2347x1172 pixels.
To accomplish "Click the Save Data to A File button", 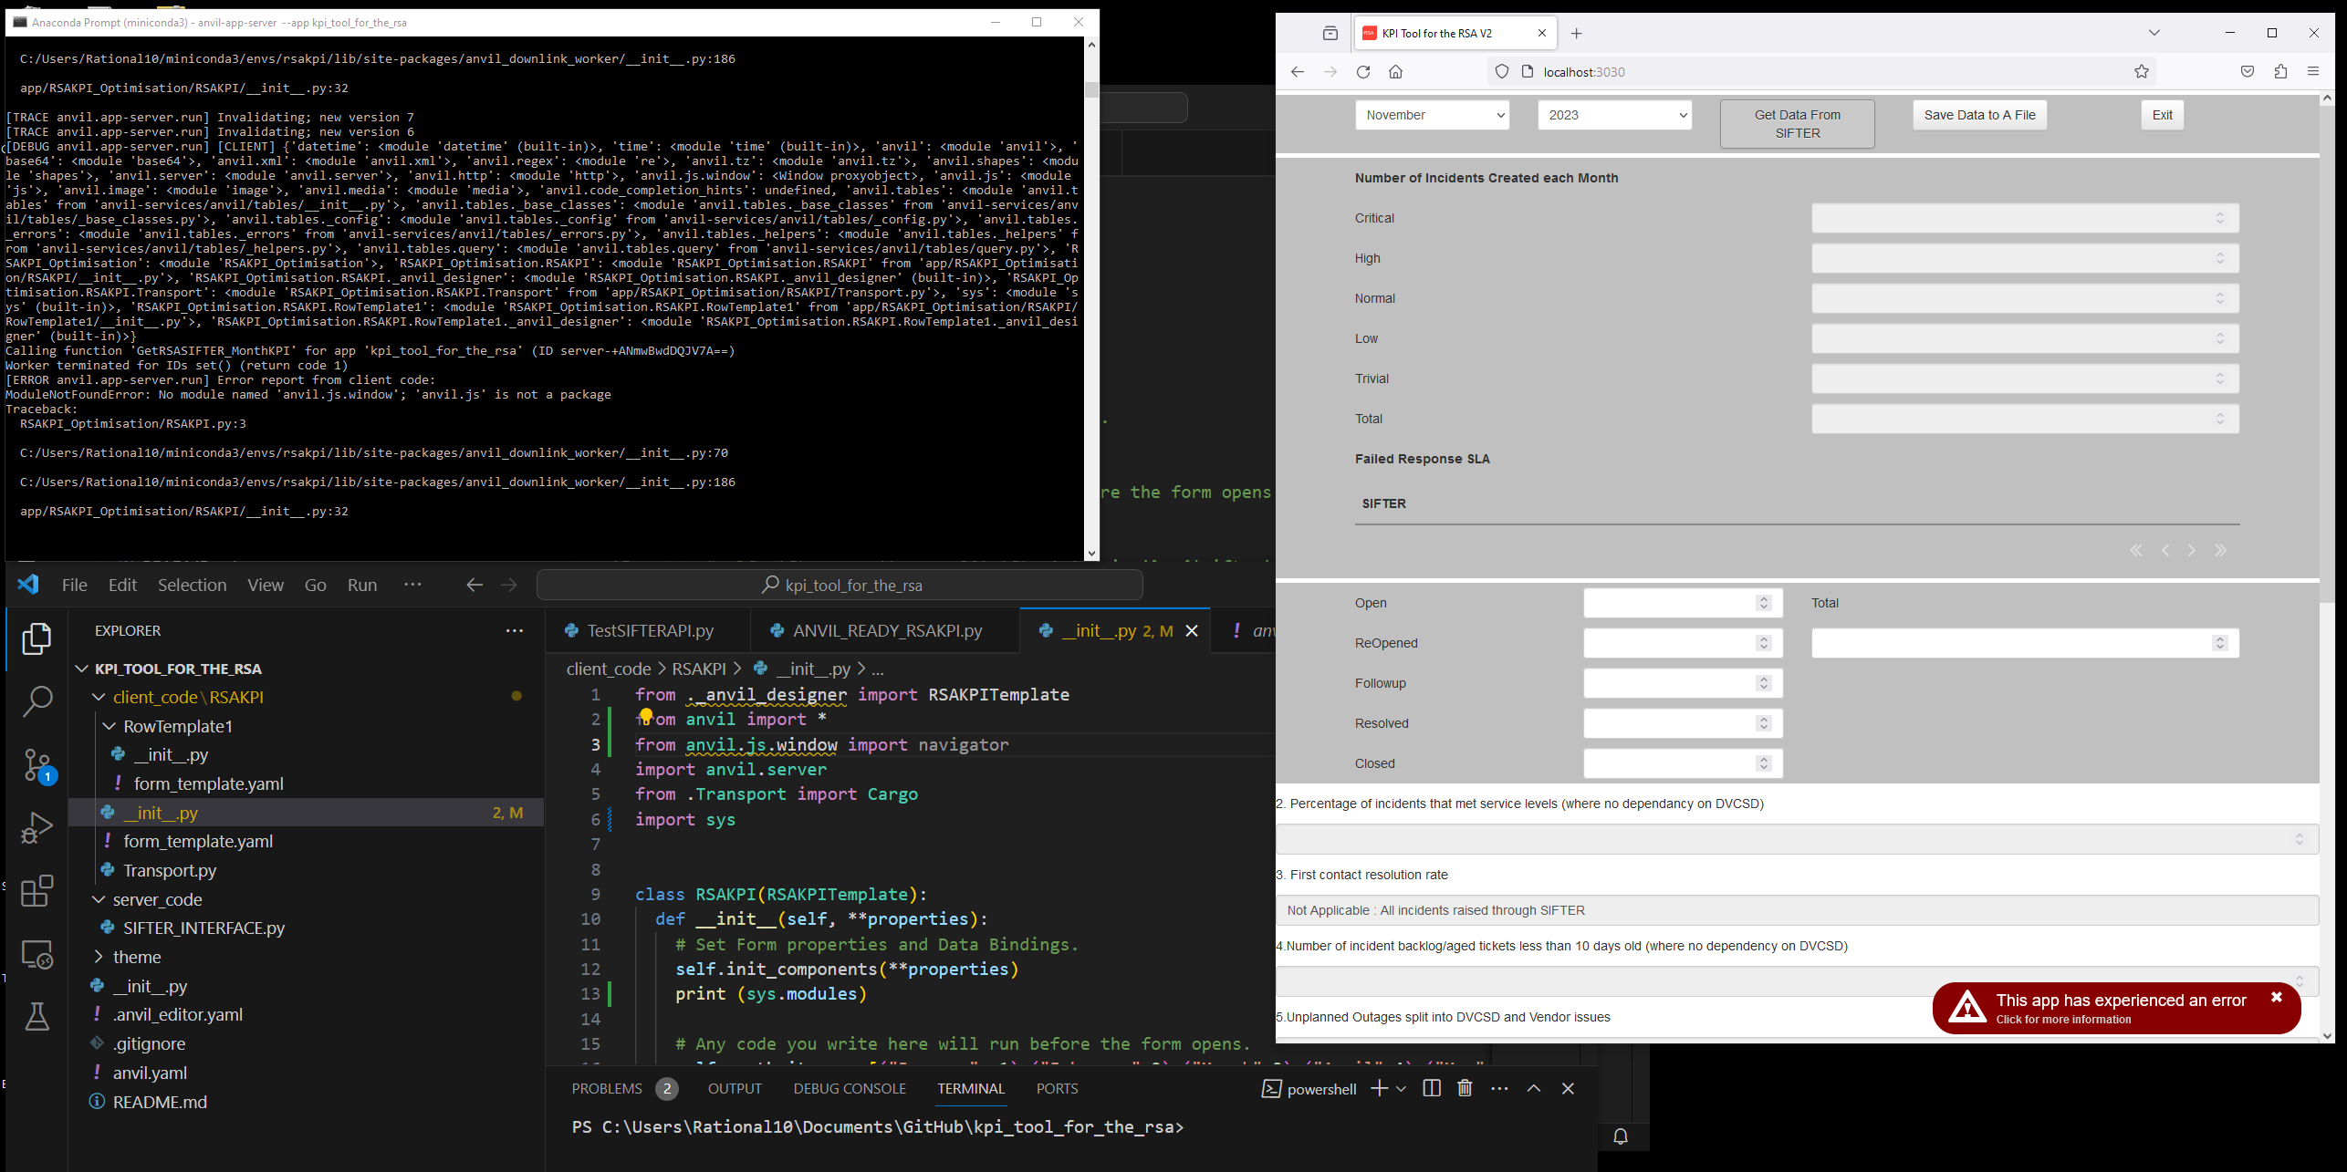I will click(x=1980, y=115).
